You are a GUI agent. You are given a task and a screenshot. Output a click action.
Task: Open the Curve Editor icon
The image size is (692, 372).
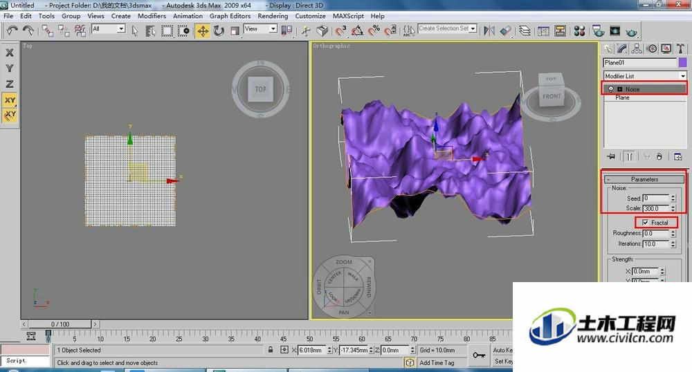[x=544, y=30]
